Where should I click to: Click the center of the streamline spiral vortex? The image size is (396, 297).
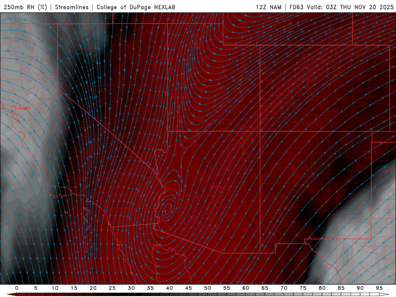coord(167,209)
